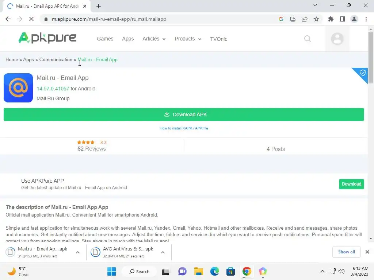
Task: Click the taskbar Search box
Action: [x=139, y=271]
